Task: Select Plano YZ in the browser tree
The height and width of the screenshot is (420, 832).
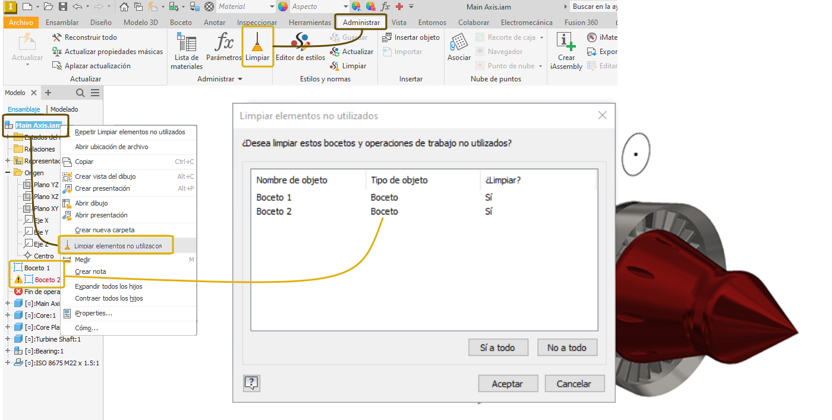Action: point(40,185)
